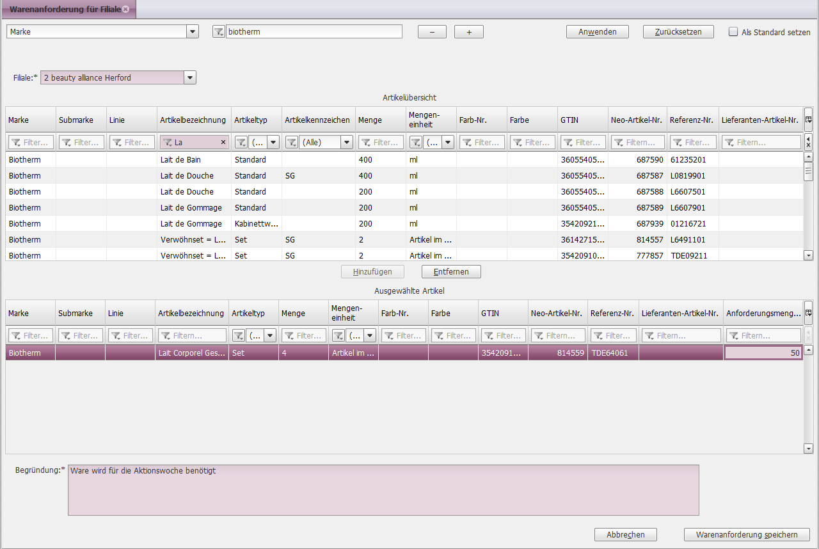The image size is (819, 549).
Task: Click the Marke funnel icon in Artikelübersicht filter row
Action: pos(16,143)
